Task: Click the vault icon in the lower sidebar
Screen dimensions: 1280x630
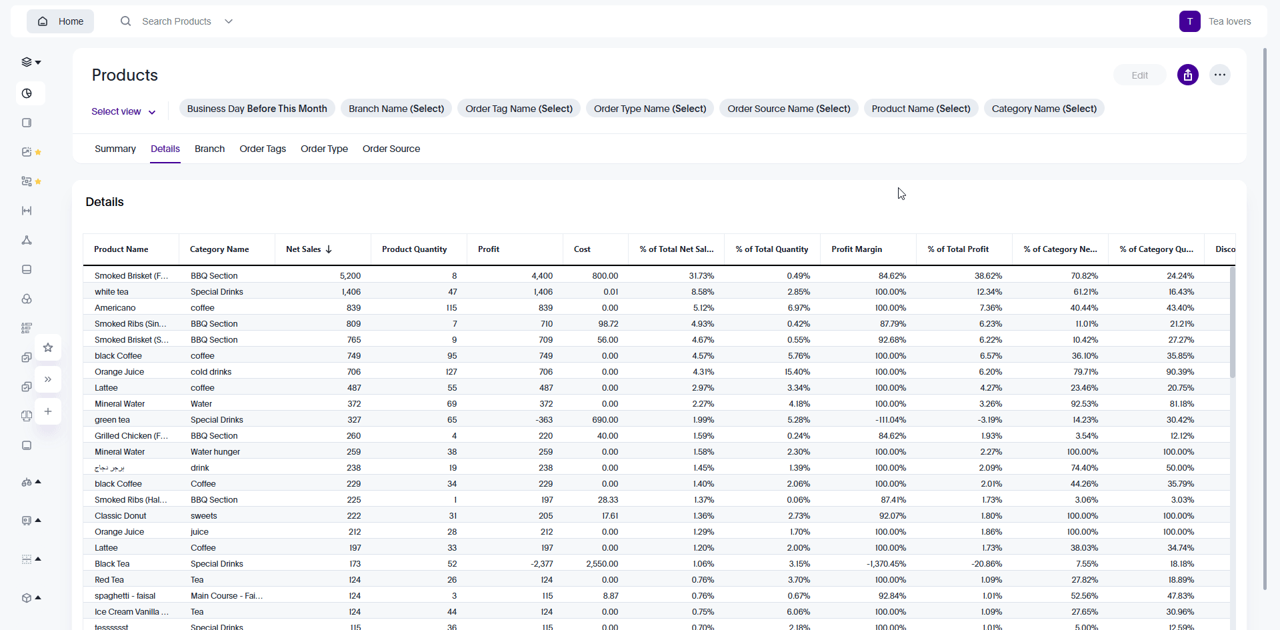Action: [x=26, y=520]
